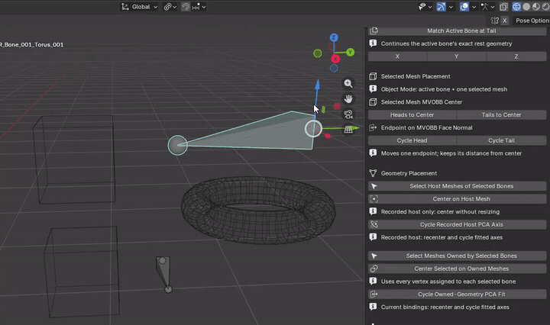Click the arrow icon beside Select Meshes Owned
The width and height of the screenshot is (550, 325).
pyautogui.click(x=374, y=256)
